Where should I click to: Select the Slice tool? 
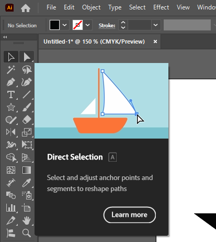11,220
